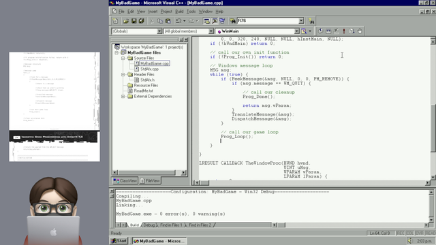Select the Find in Files 1 tab
The height and width of the screenshot is (245, 436).
pos(171,225)
